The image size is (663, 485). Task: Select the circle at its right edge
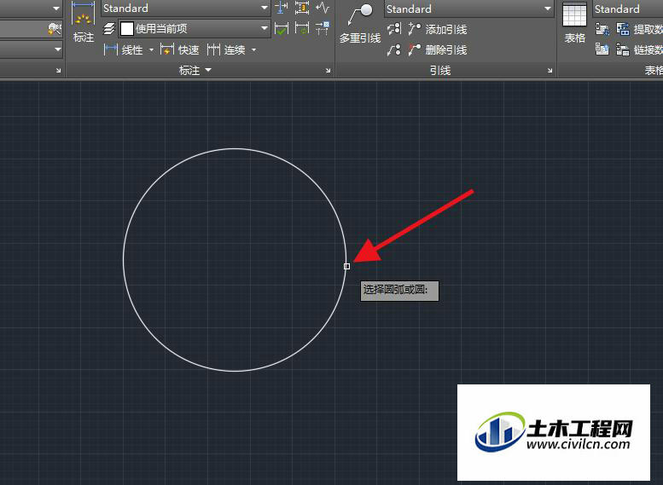(x=346, y=266)
